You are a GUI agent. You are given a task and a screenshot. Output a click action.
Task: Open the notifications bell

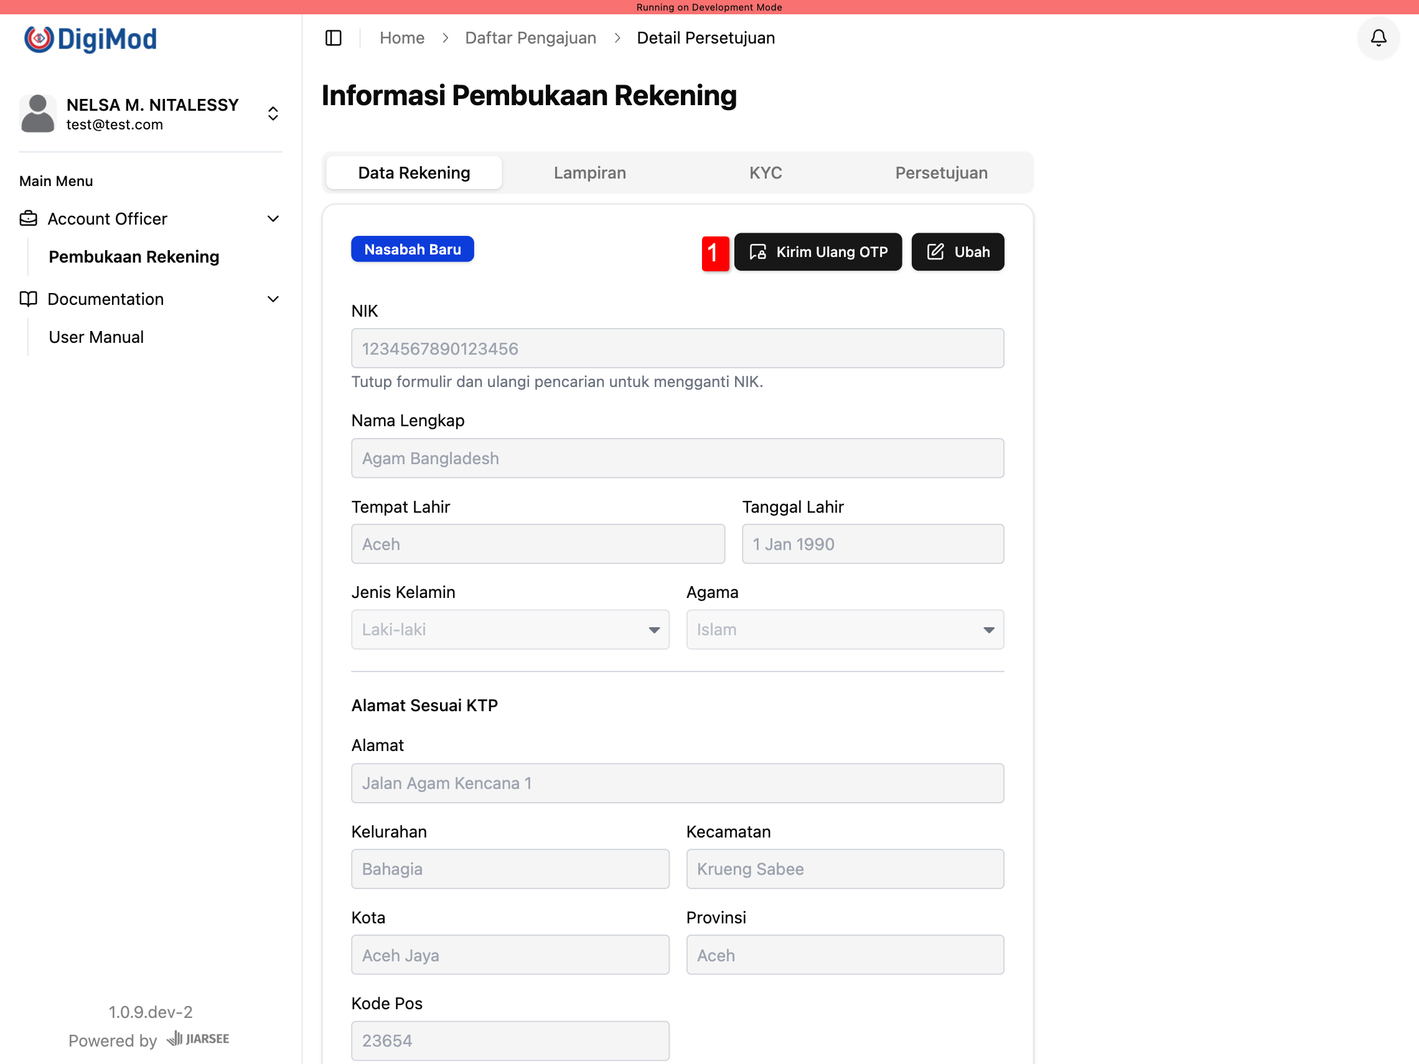click(x=1378, y=38)
